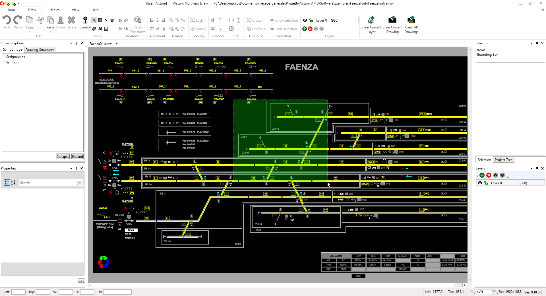Click Clear All Drawings icon
Image resolution: width=546 pixels, height=296 pixels.
coord(411,20)
